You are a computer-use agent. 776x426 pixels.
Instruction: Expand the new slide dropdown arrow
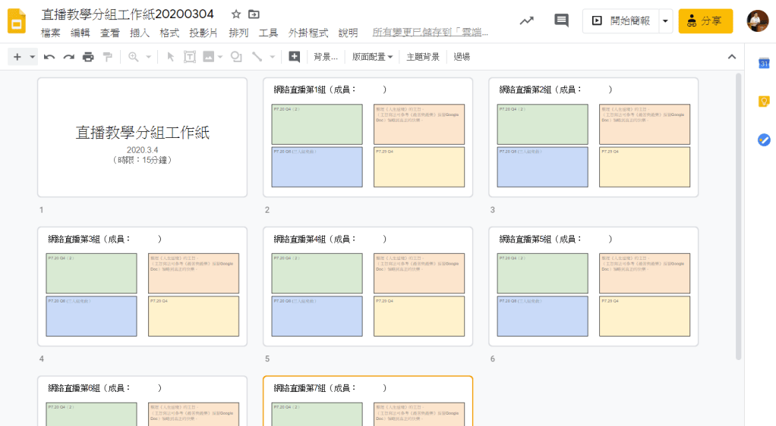(33, 57)
